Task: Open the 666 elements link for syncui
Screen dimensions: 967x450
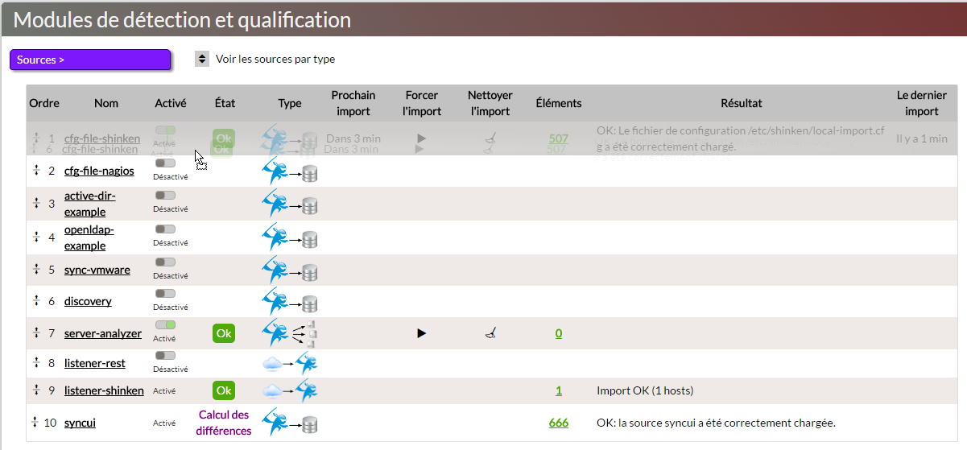Action: point(558,423)
